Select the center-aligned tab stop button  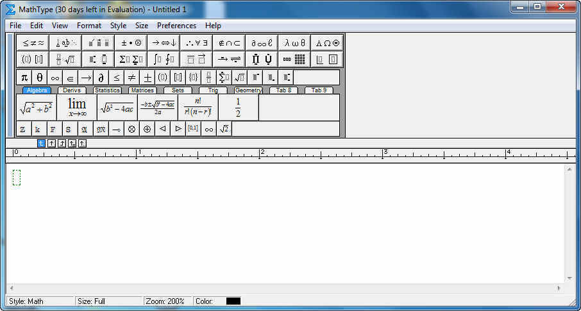coord(52,144)
